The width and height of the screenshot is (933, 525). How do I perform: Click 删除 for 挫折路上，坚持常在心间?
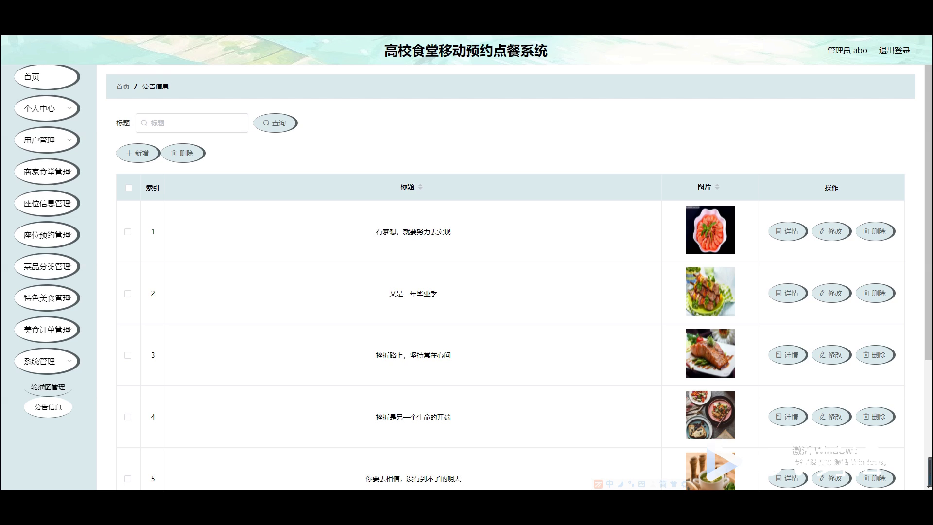tap(875, 355)
